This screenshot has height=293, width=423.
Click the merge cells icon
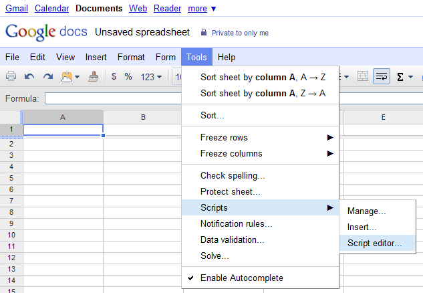point(363,76)
